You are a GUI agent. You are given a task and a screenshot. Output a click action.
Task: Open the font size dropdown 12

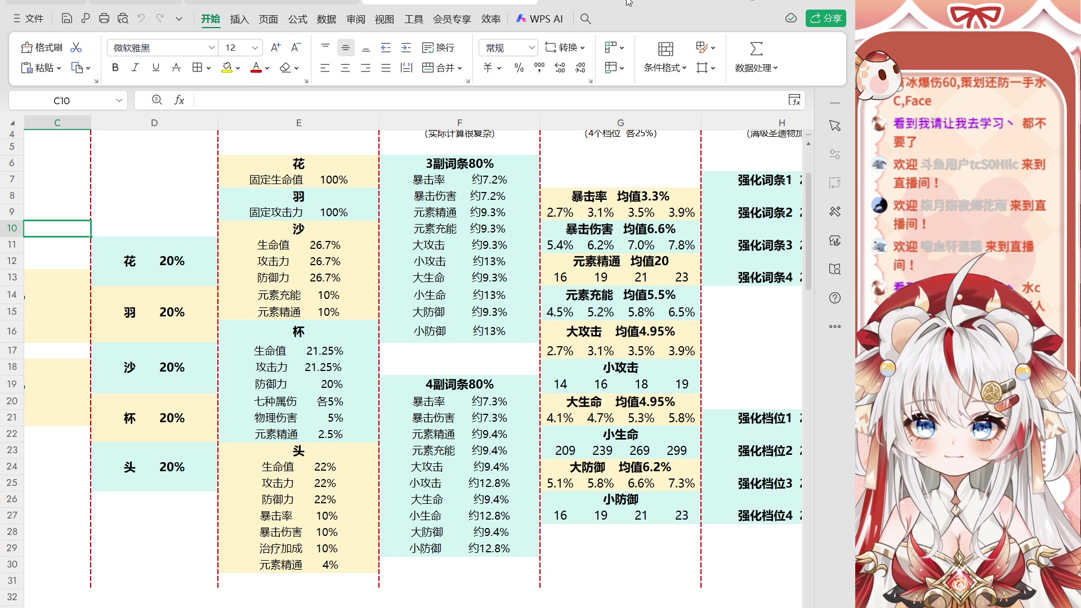pos(254,48)
